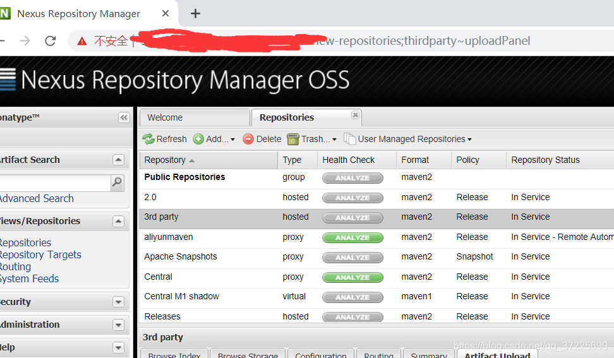Viewport: 614px width, 358px height.
Task: Open the User Managed Repositories dropdown
Action: (407, 139)
